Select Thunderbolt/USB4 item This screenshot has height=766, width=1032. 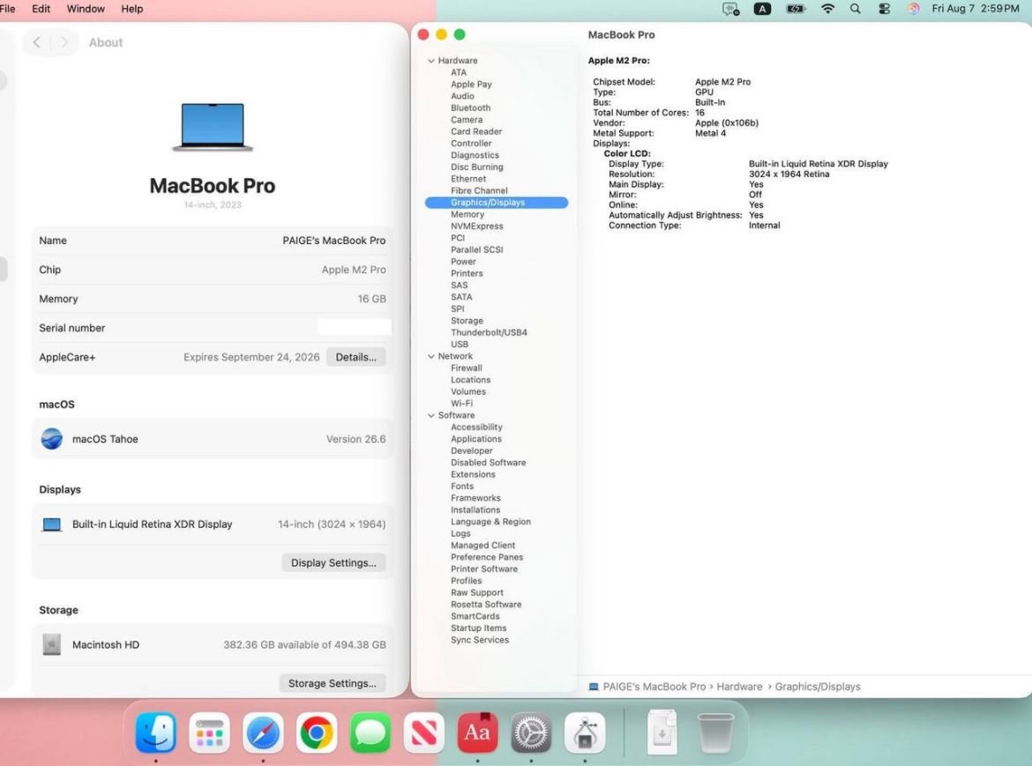(489, 332)
